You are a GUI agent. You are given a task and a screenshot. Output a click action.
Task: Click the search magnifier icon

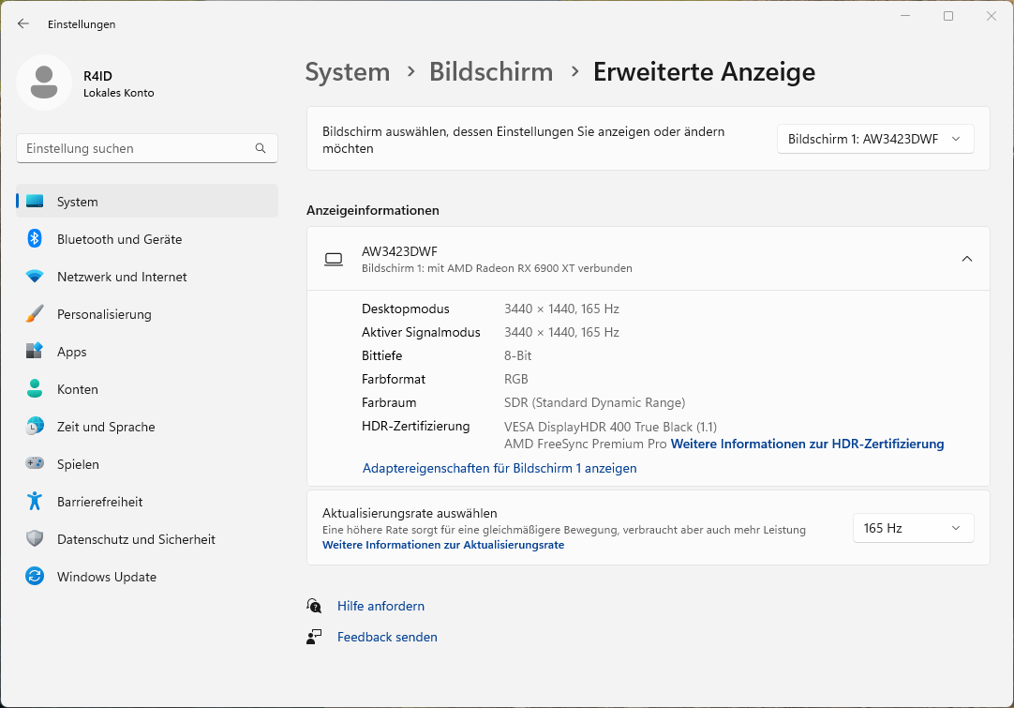tap(261, 148)
